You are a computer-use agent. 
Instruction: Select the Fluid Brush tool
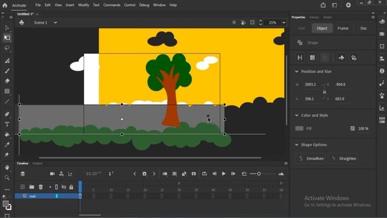coord(7,61)
